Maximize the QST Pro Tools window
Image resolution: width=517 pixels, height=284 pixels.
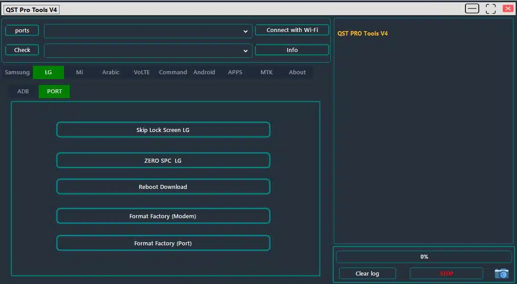(491, 9)
